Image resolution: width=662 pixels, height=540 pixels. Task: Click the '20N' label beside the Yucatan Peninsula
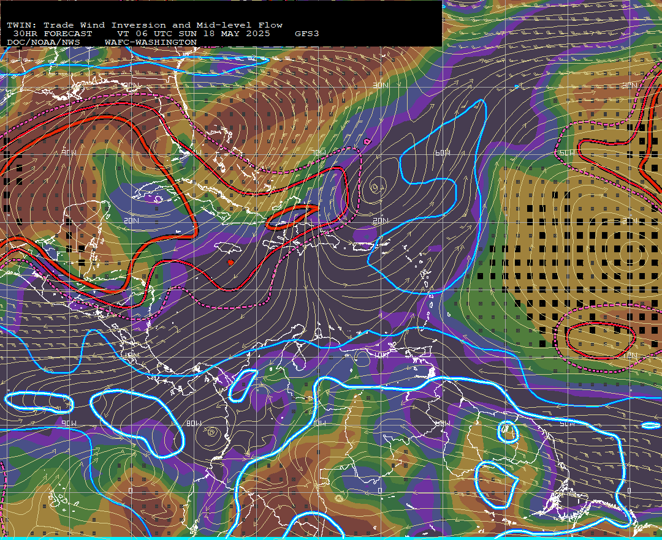[x=131, y=220]
